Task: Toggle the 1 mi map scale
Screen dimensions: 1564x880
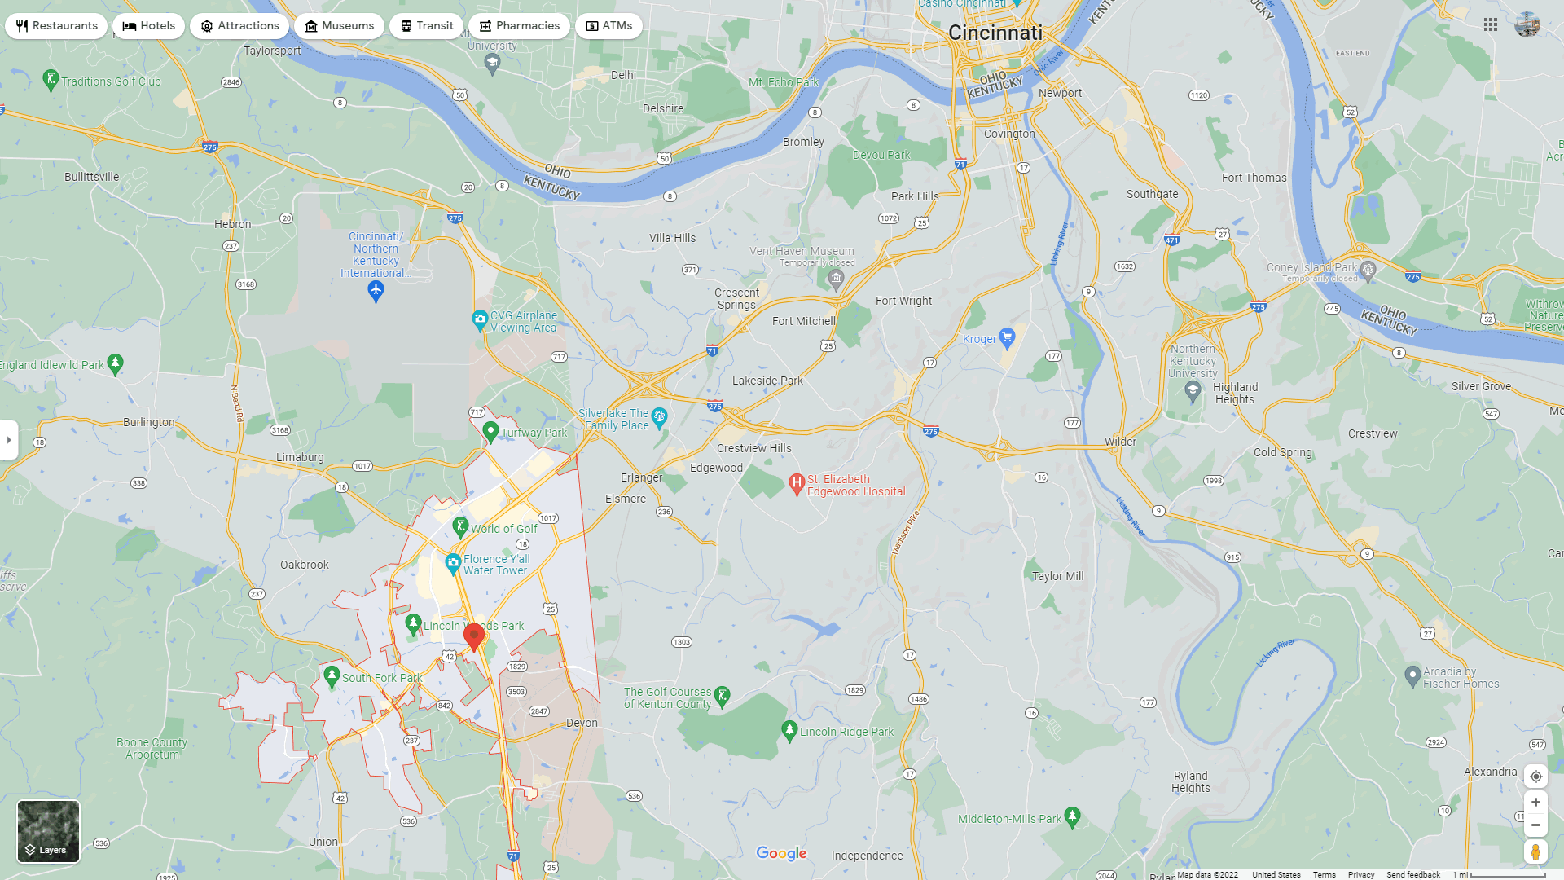Action: pos(1499,874)
